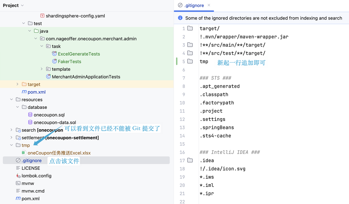The height and width of the screenshot is (204, 349).
Task: Select shardingsphere-config.yaml file
Action: (75, 16)
